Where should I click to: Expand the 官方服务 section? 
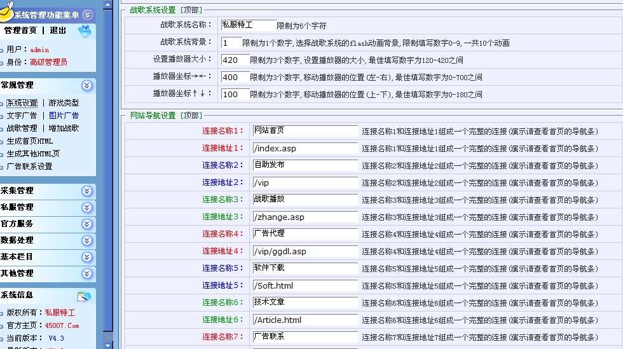[x=86, y=224]
